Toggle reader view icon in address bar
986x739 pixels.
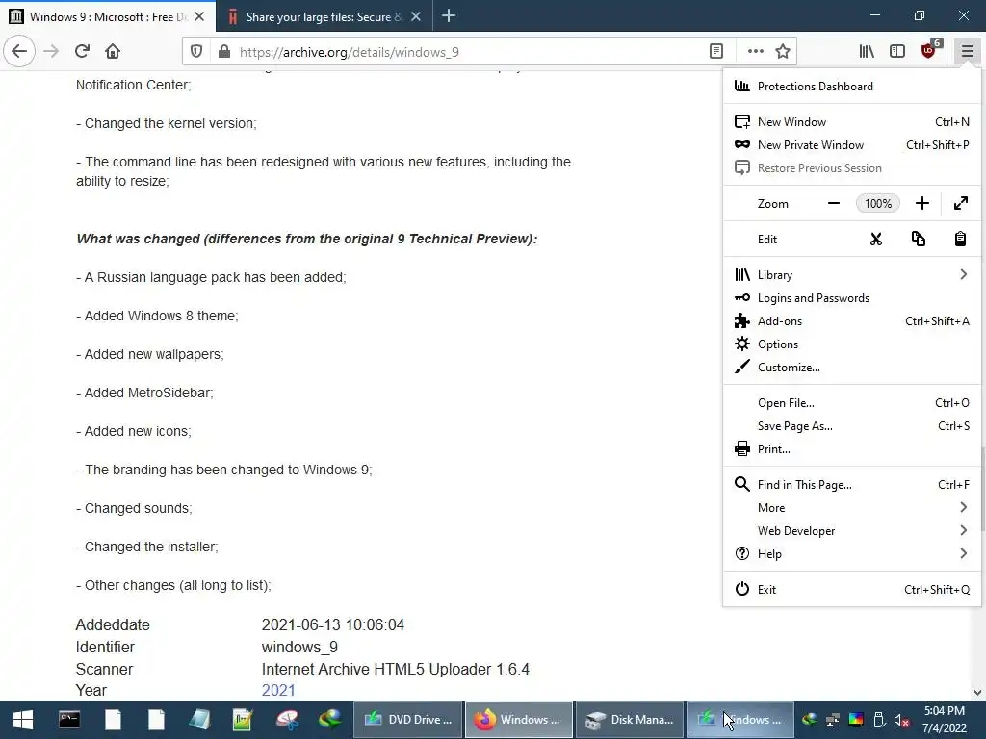click(716, 52)
